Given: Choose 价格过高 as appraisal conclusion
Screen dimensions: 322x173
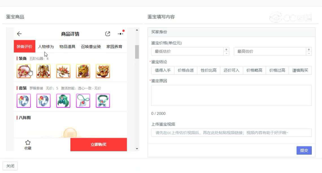Looking at the screenshot, I should pos(277,70).
